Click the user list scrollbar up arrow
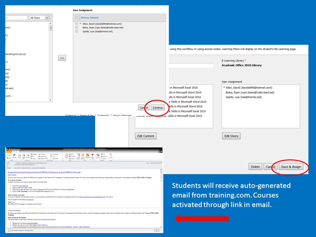This screenshot has width=316, height=237. (50, 24)
